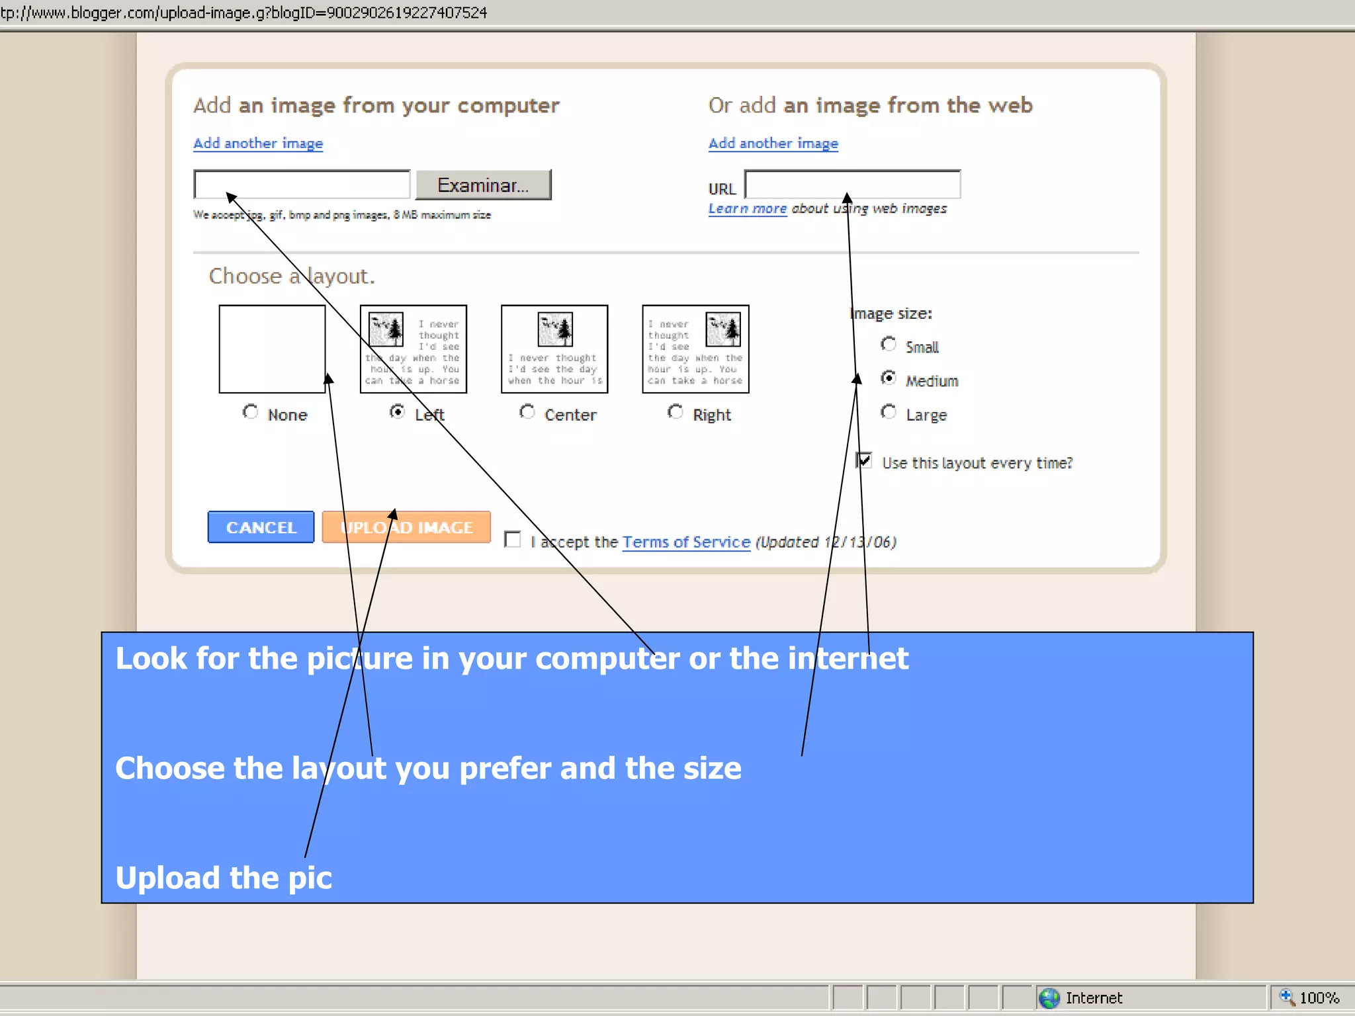This screenshot has width=1355, height=1016.
Task: Click the URL input field
Action: pyautogui.click(x=852, y=185)
